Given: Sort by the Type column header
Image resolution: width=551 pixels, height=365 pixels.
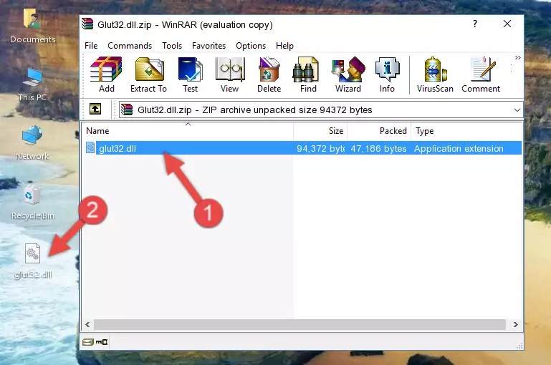Looking at the screenshot, I should 466,131.
